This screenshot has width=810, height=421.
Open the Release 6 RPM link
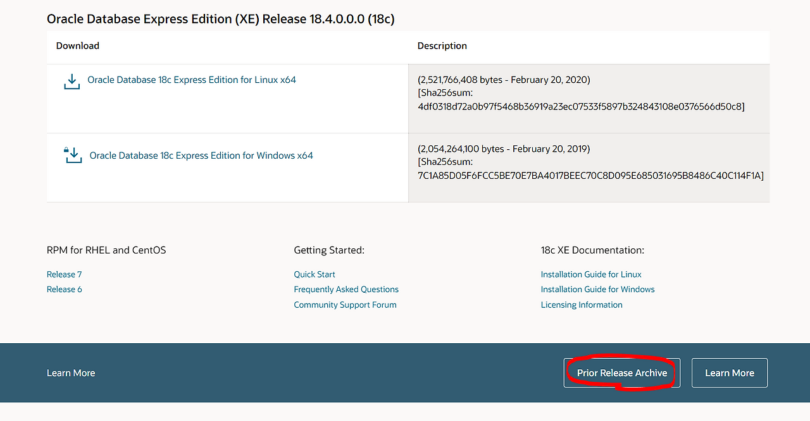[65, 290]
